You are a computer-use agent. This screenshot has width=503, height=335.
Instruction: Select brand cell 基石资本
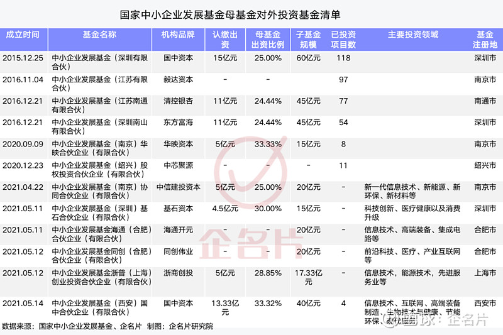pyautogui.click(x=178, y=209)
